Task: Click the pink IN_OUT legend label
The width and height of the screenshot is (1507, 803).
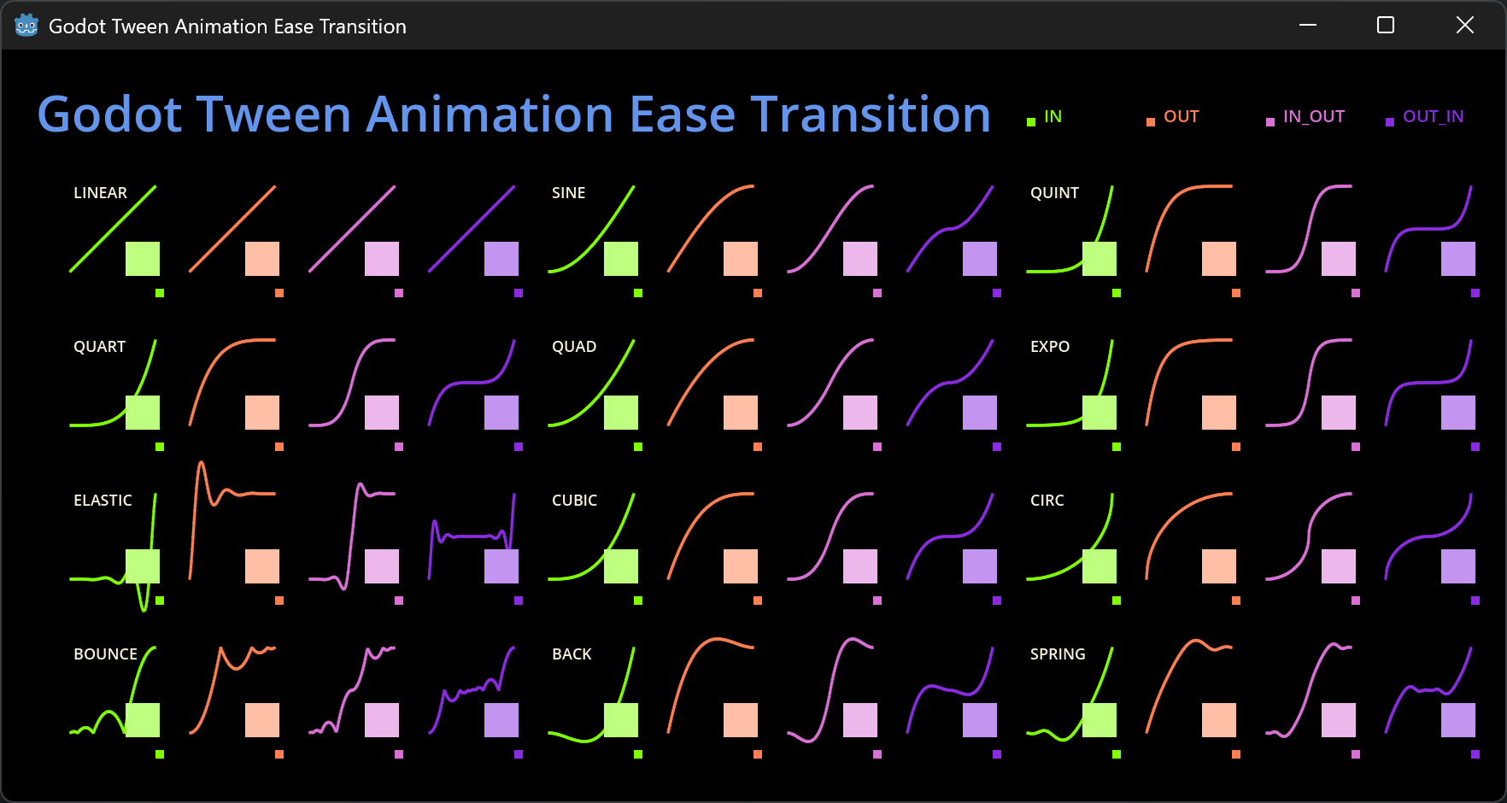Action: (x=1314, y=117)
